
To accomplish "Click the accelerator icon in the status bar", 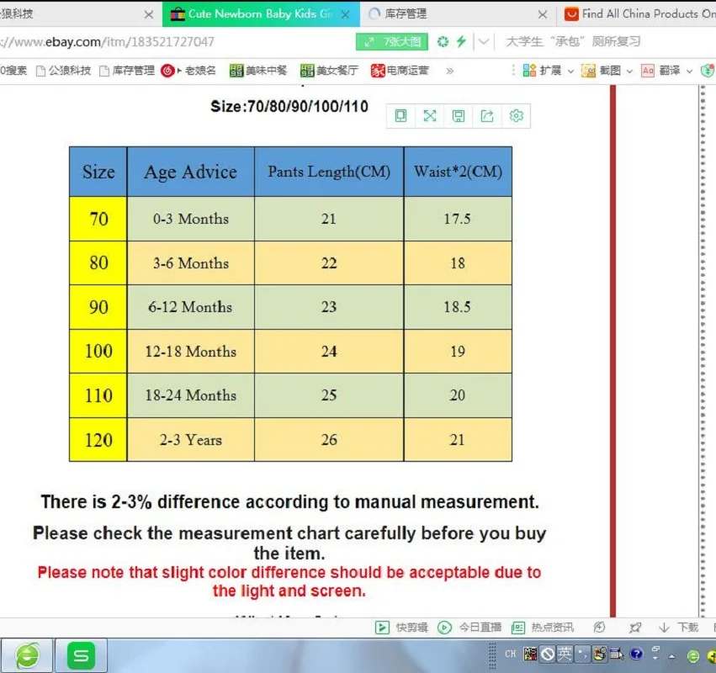I will (x=599, y=628).
